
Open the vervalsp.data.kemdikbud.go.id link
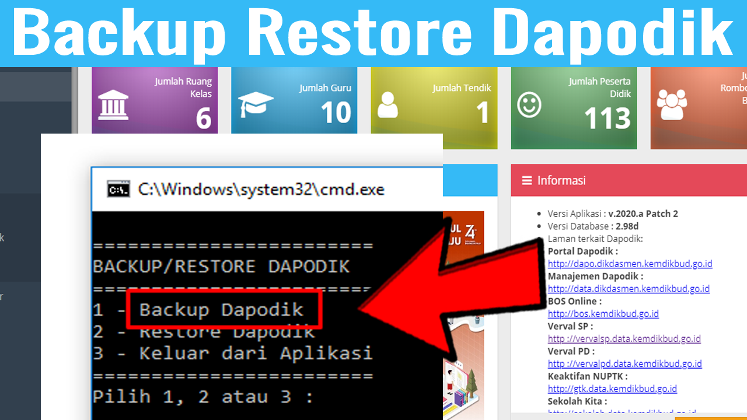pos(624,339)
